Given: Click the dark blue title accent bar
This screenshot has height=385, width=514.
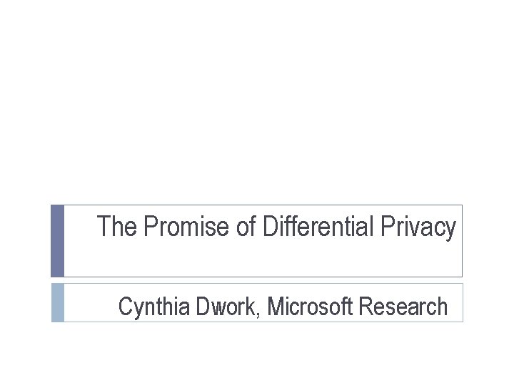Looking at the screenshot, I should tap(58, 240).
